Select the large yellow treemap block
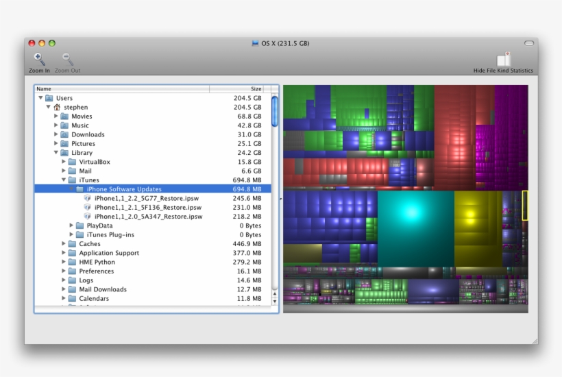 pos(478,229)
